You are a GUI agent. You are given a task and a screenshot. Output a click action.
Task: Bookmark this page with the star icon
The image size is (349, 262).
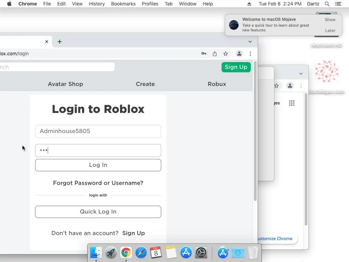click(226, 54)
